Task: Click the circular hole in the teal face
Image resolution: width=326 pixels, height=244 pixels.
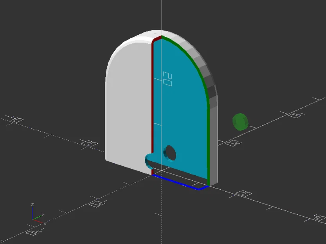Action: (170, 153)
